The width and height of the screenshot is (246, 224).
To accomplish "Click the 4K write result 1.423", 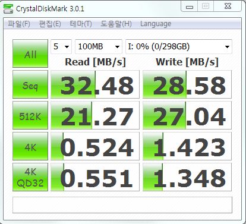I will (187, 146).
